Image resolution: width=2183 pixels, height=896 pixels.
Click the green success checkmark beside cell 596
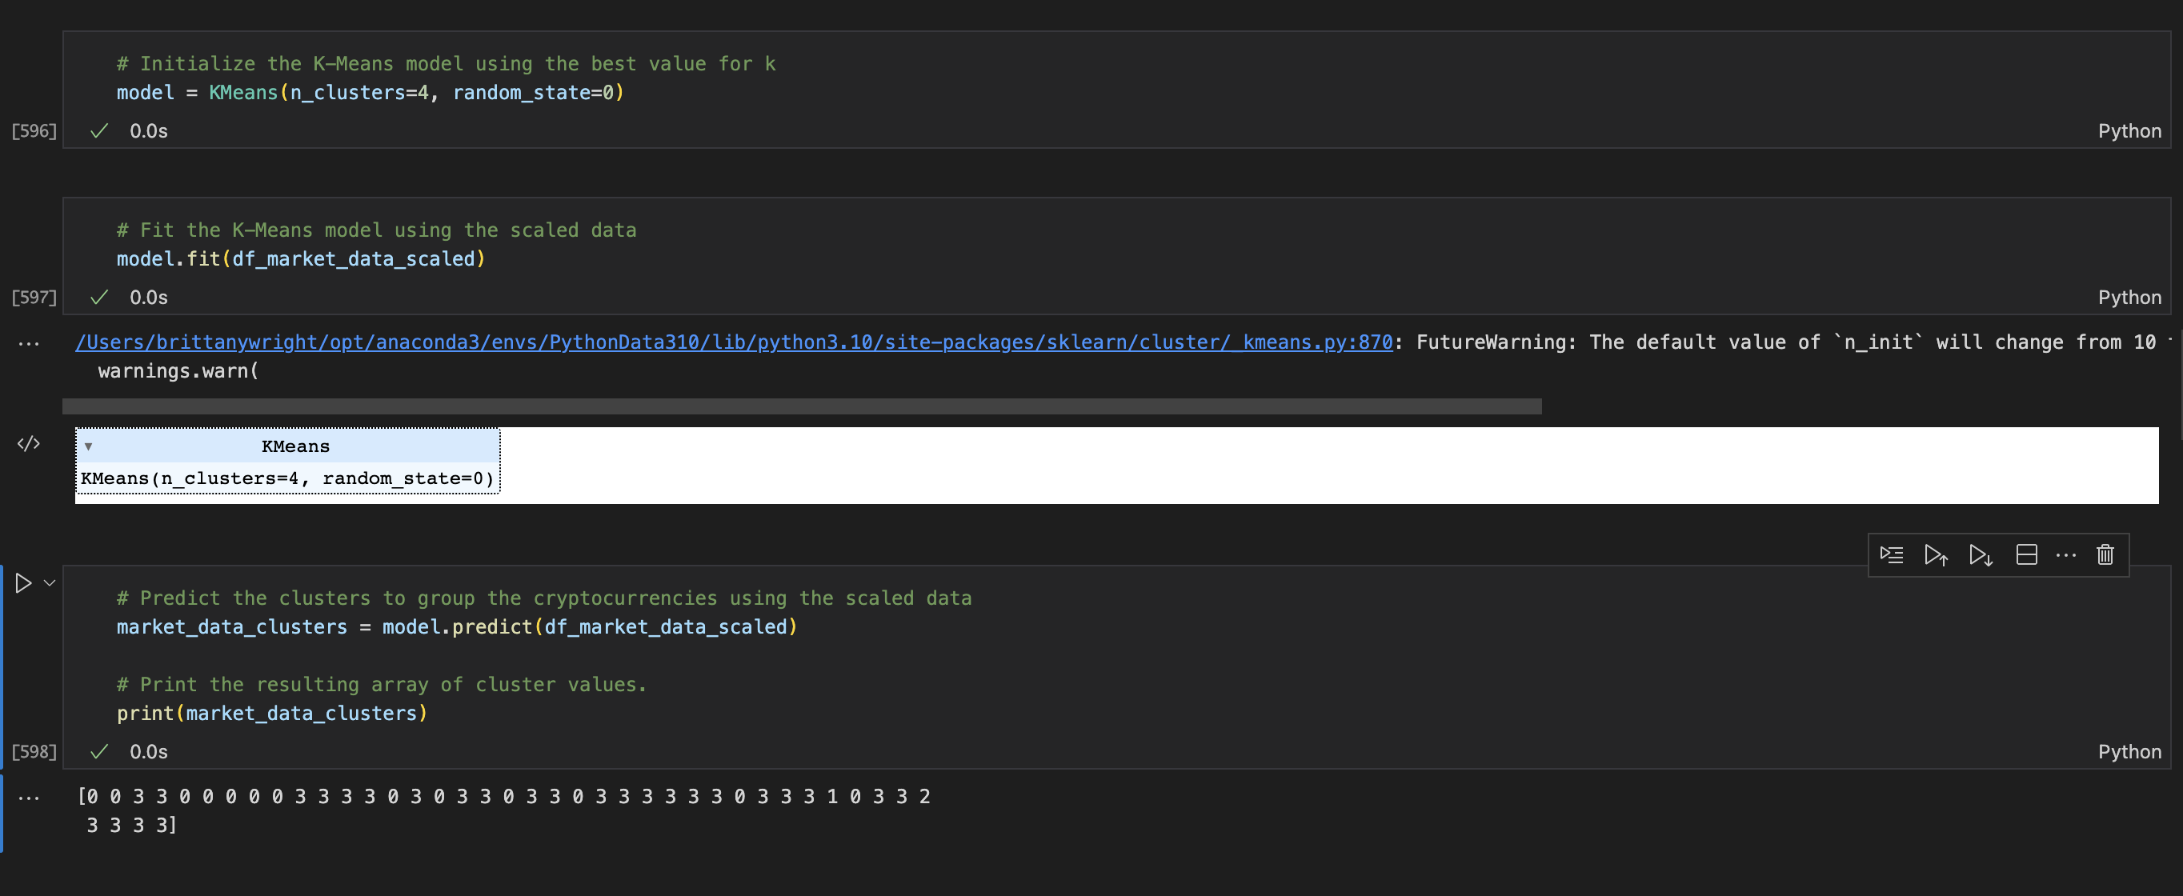99,130
